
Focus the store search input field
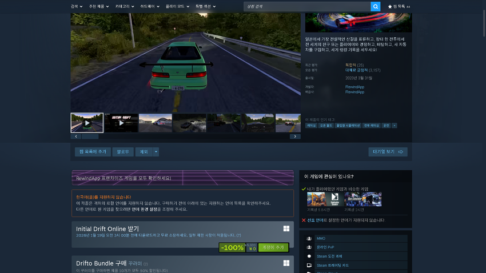tap(306, 6)
